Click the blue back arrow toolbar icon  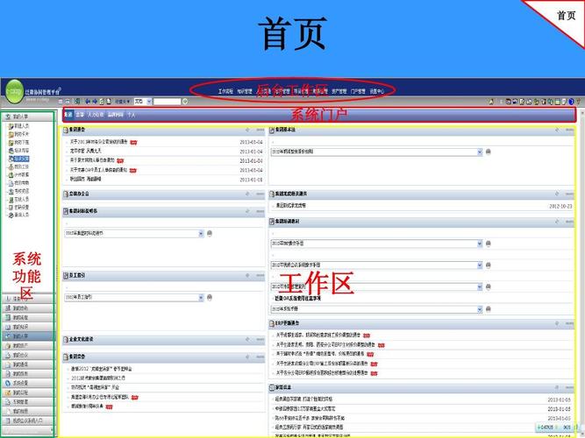(x=88, y=102)
